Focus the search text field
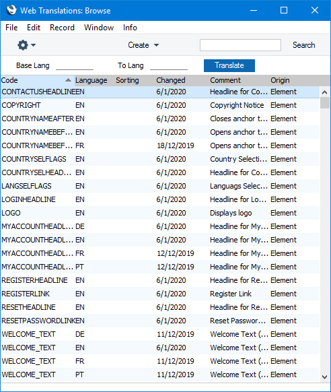The image size is (331, 392). 240,45
